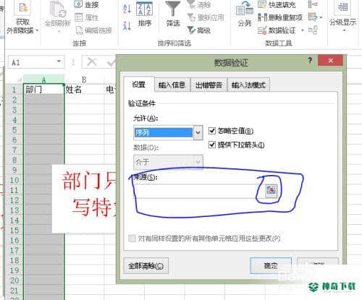Viewport: 362px width, 300px height.
Task: Click the sort Z to A icon
Action: (127, 25)
